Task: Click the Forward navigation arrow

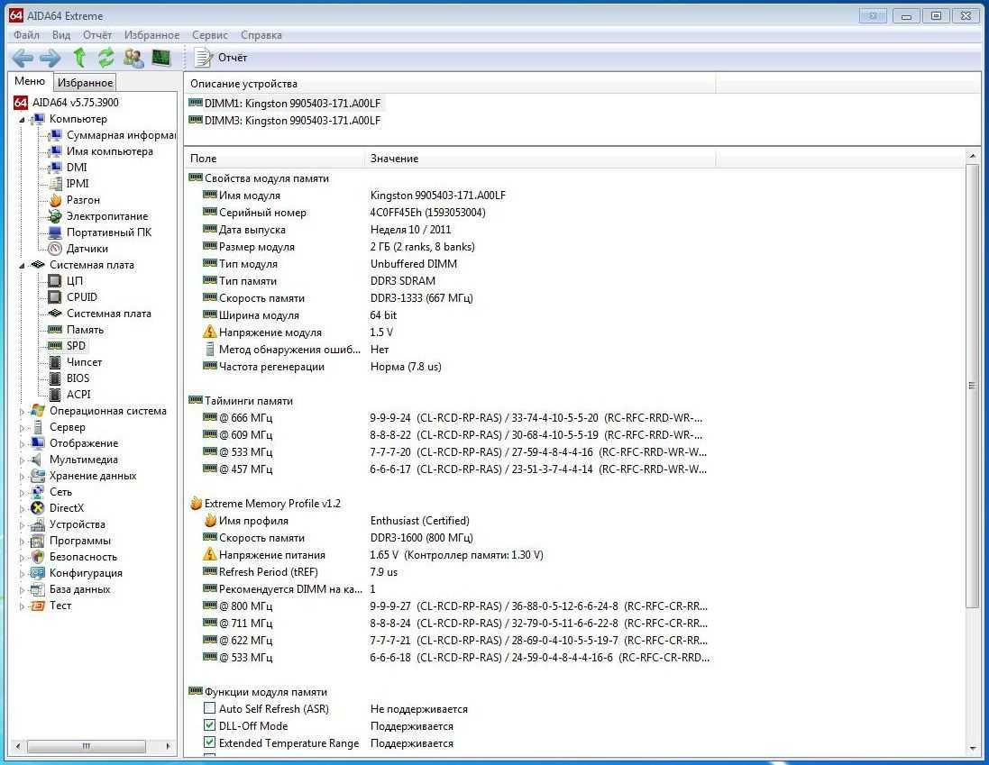Action: 50,58
